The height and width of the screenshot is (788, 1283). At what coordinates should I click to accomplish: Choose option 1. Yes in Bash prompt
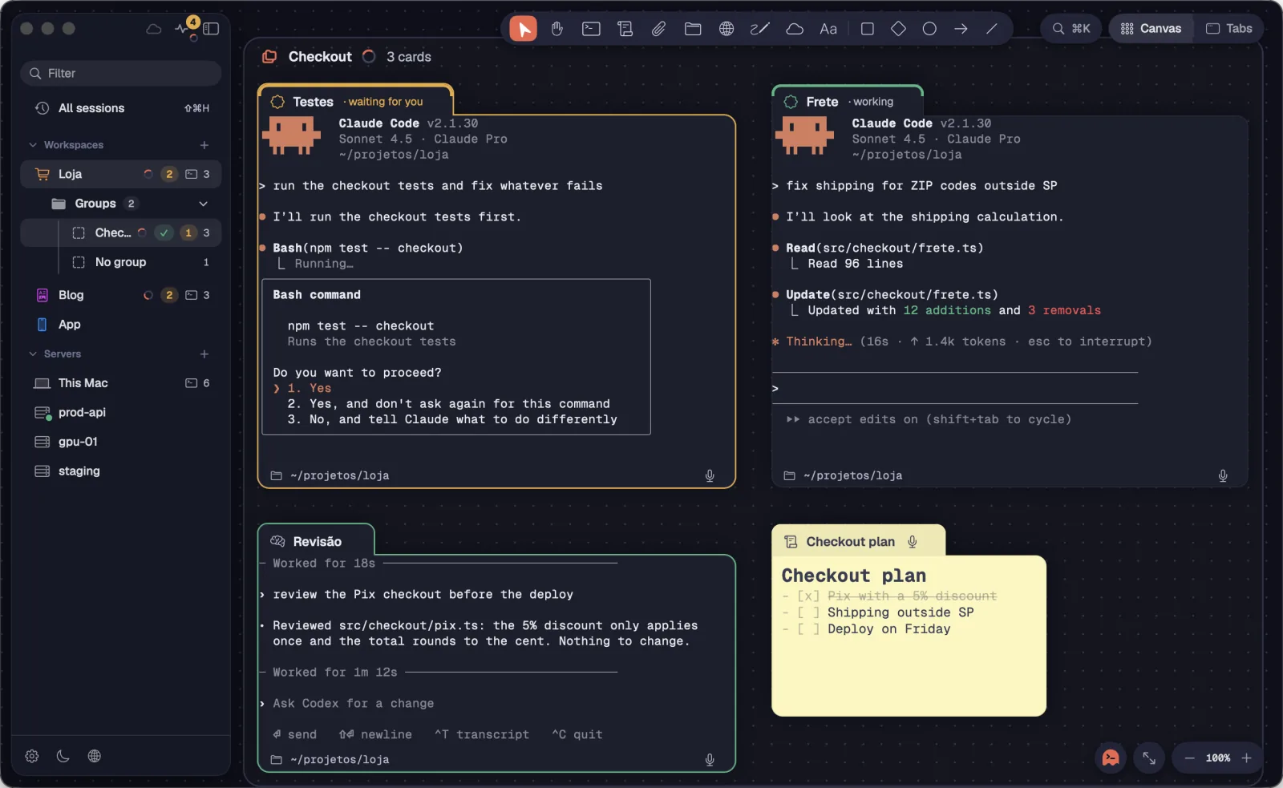point(310,388)
